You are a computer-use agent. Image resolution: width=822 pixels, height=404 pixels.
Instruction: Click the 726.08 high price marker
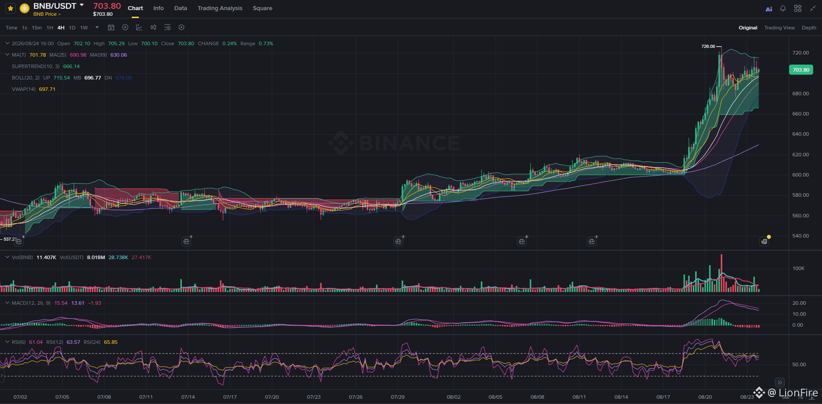pyautogui.click(x=708, y=46)
